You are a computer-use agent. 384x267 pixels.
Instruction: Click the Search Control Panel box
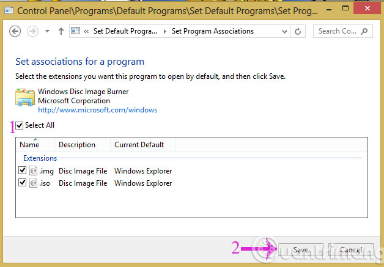[x=345, y=31]
